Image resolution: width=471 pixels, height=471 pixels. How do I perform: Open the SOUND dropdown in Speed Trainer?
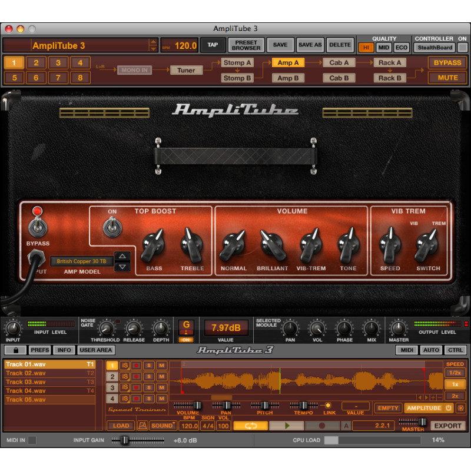(x=163, y=426)
